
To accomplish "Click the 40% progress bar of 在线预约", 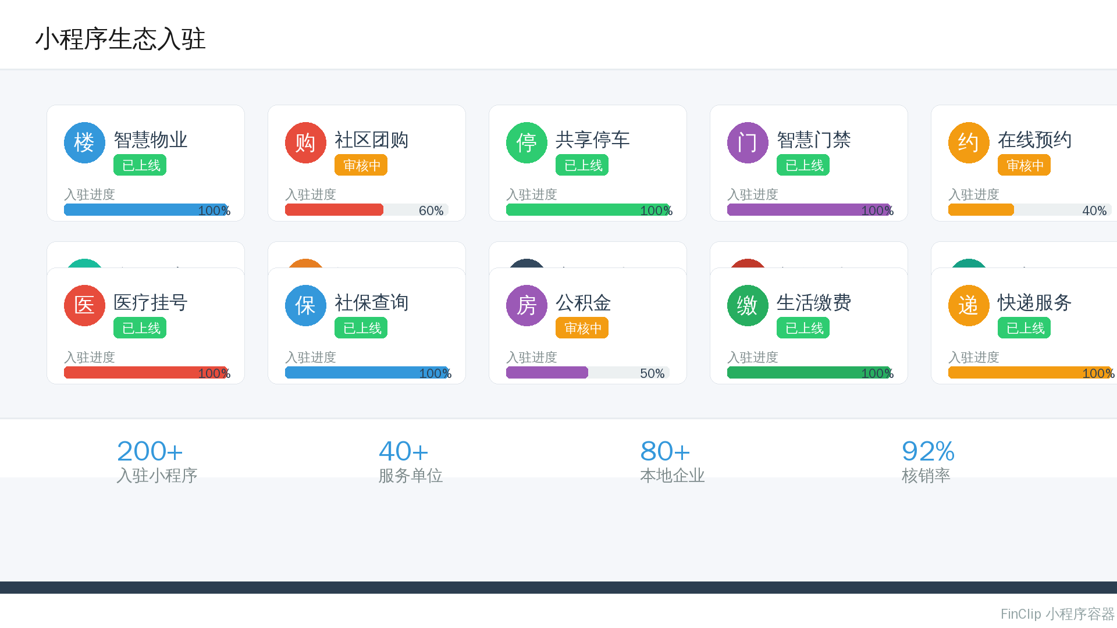I will click(x=1030, y=210).
